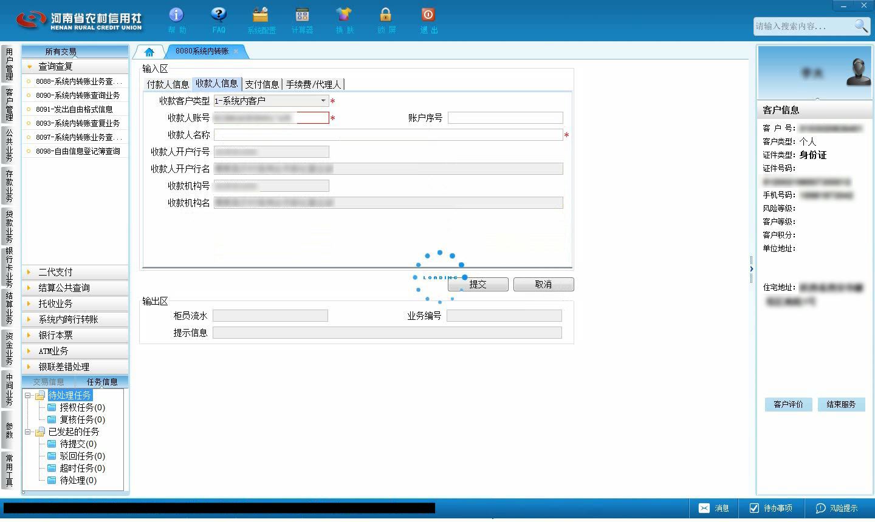Open 待办事项 in status bar
Image resolution: width=875 pixels, height=522 pixels.
(x=771, y=508)
